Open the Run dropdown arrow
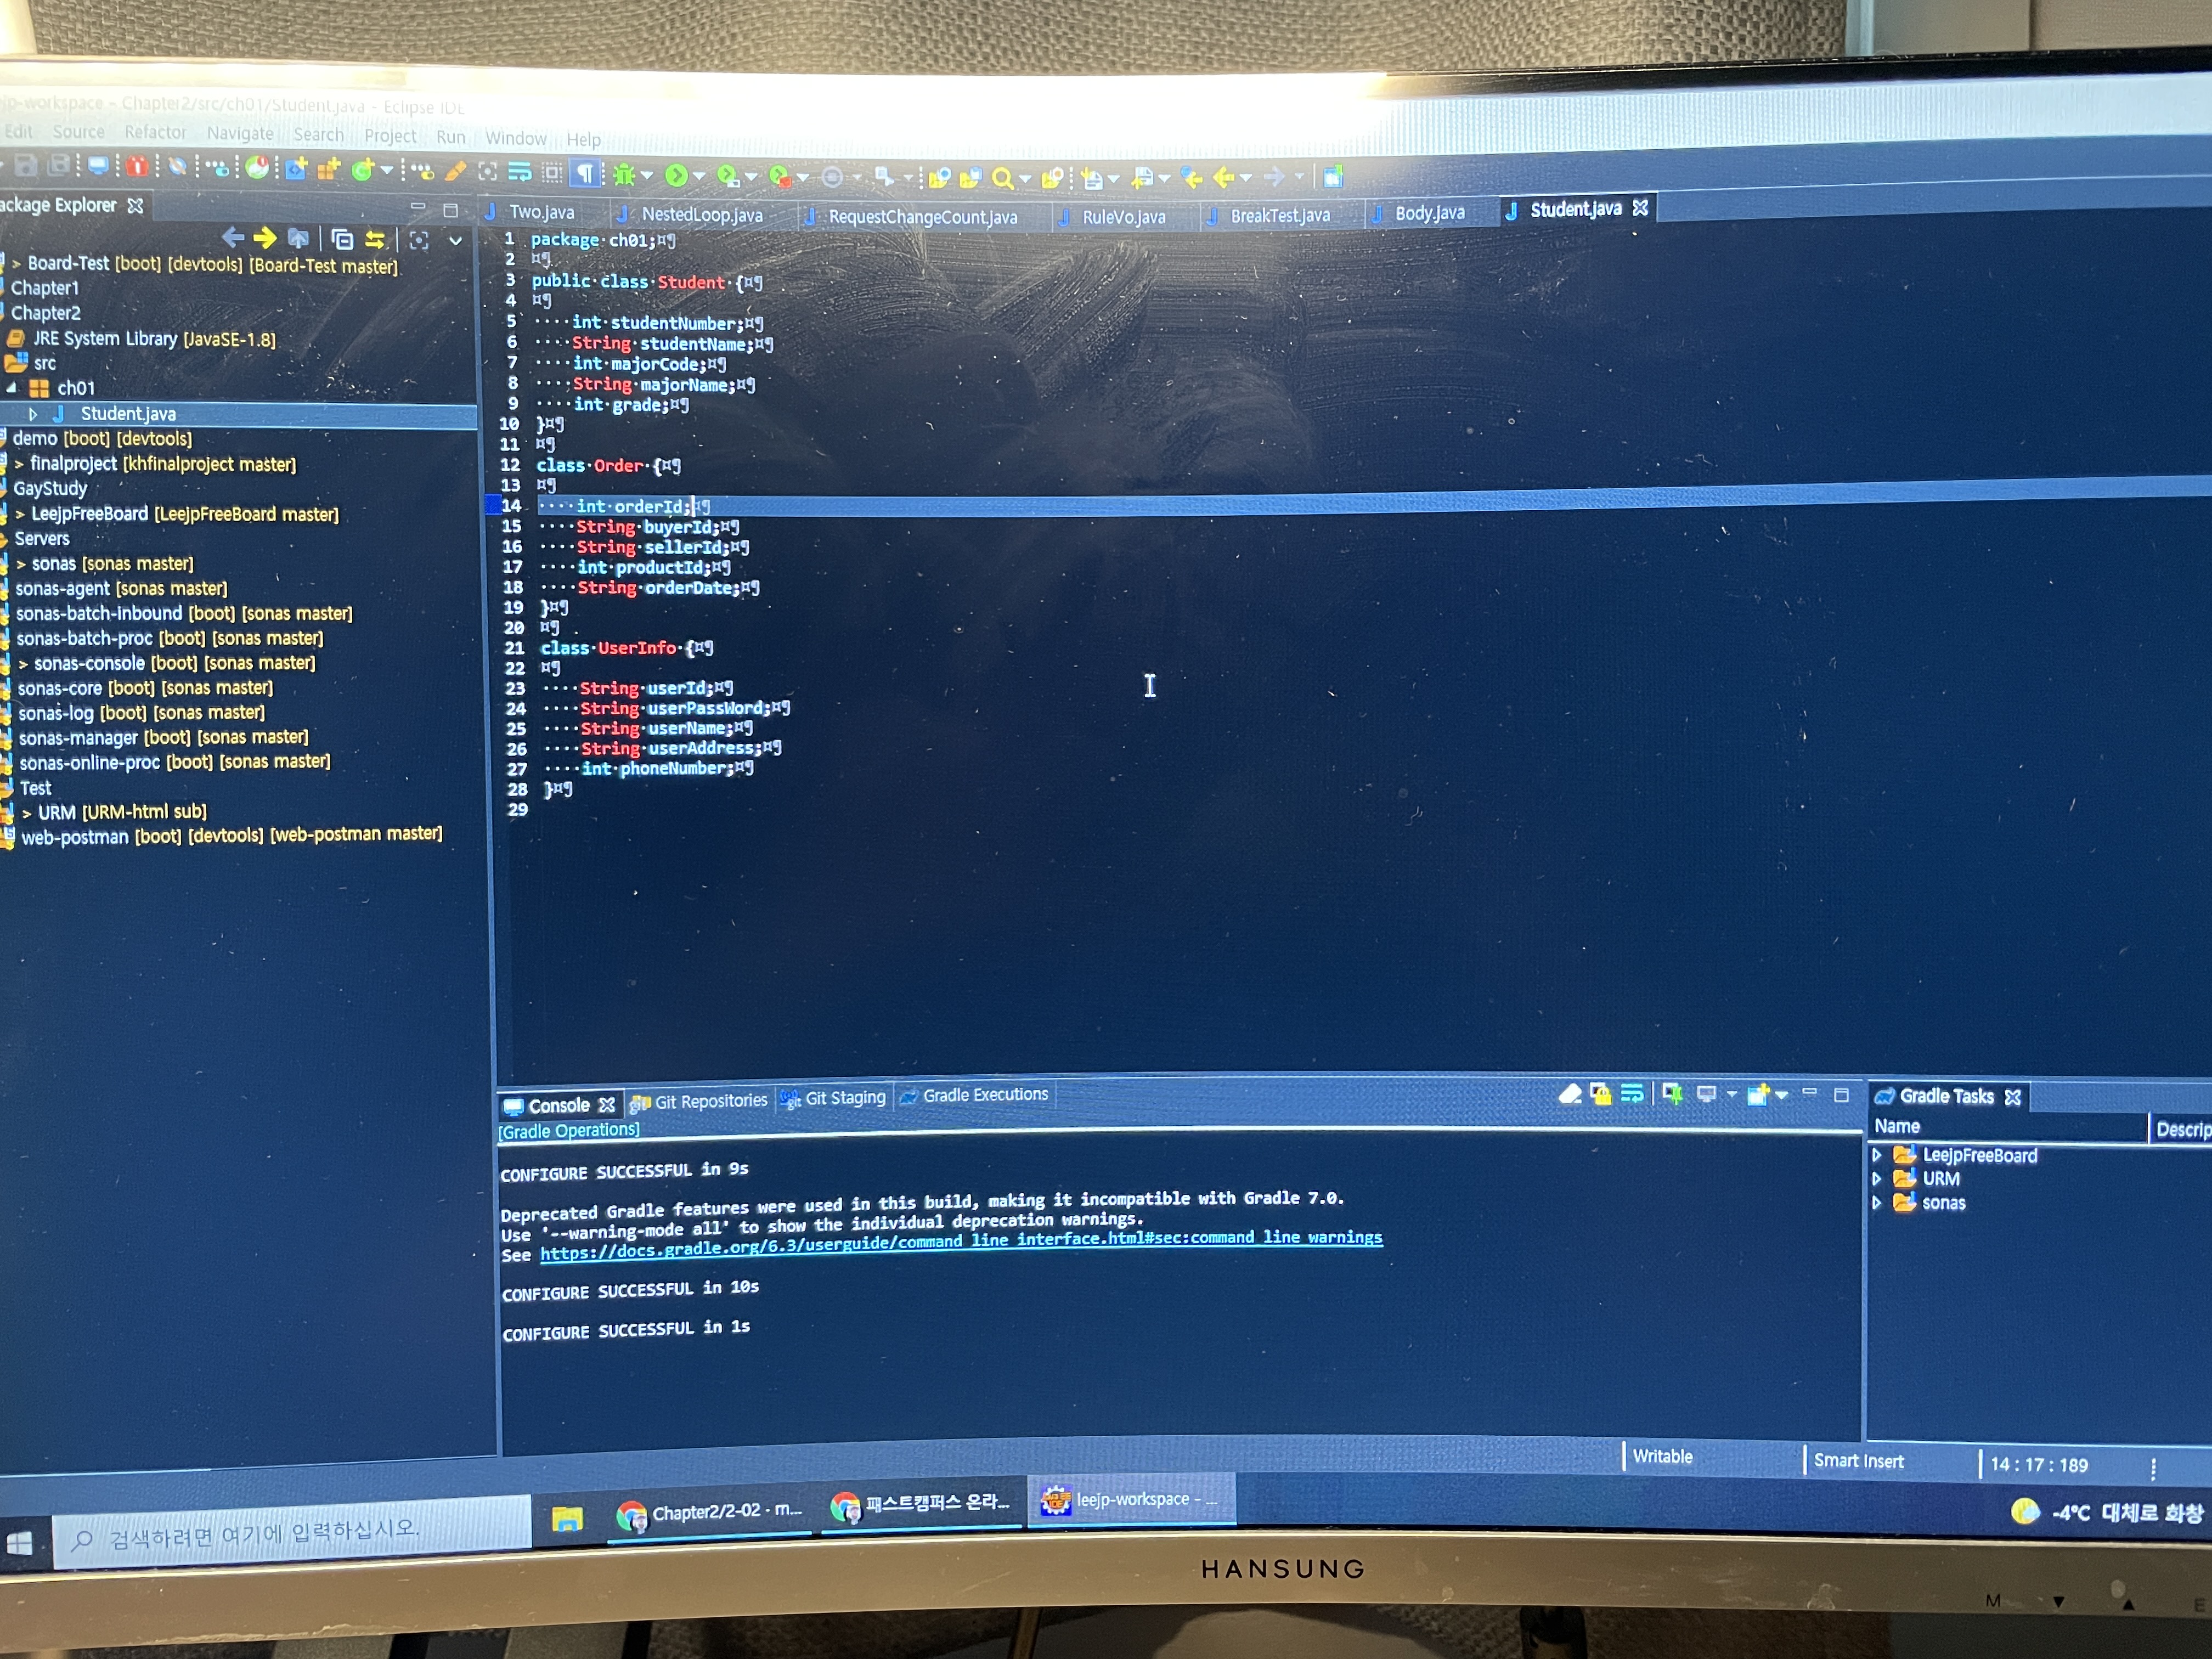The image size is (2212, 1659). [699, 177]
